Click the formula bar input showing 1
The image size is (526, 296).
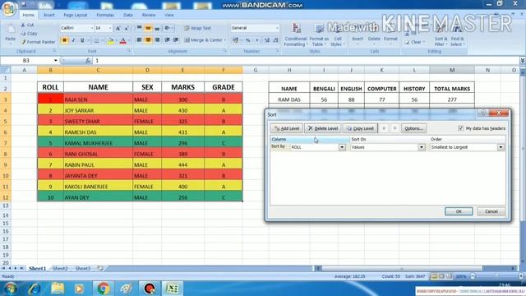click(x=306, y=60)
